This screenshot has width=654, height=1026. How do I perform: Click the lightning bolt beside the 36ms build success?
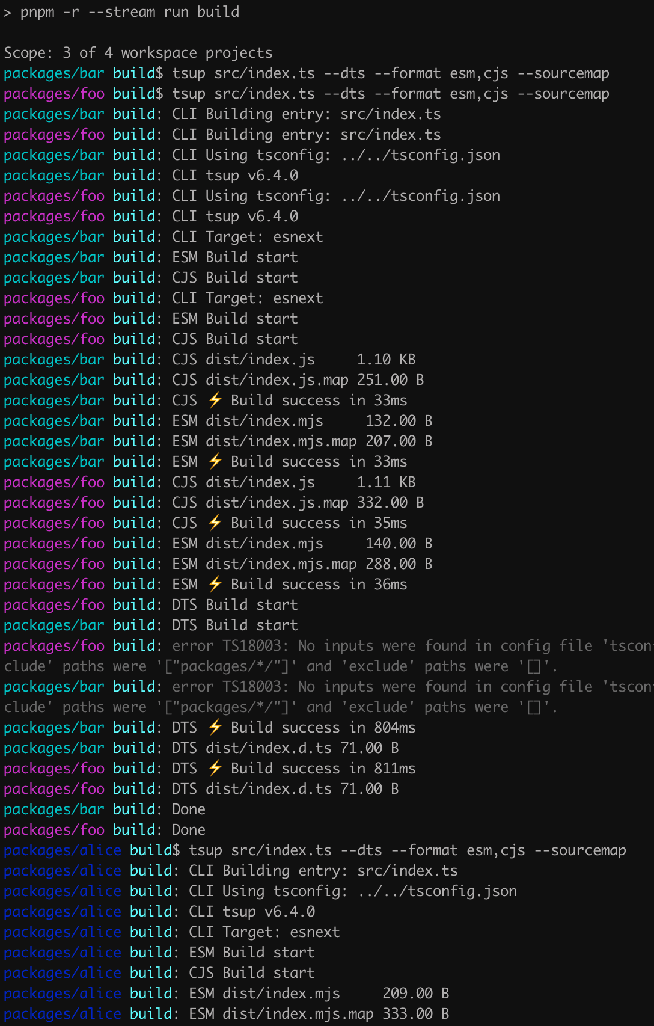pyautogui.click(x=215, y=585)
